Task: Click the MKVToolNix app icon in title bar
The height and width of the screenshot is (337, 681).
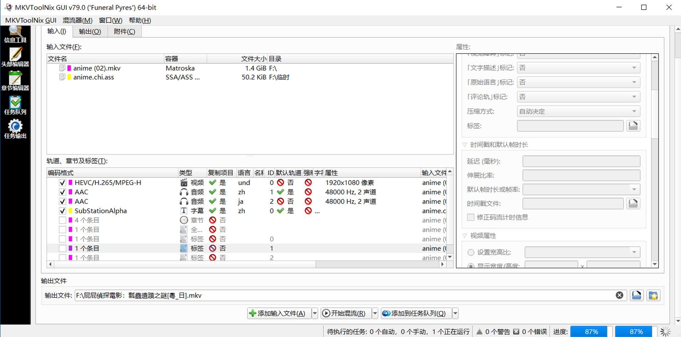Action: [x=8, y=7]
